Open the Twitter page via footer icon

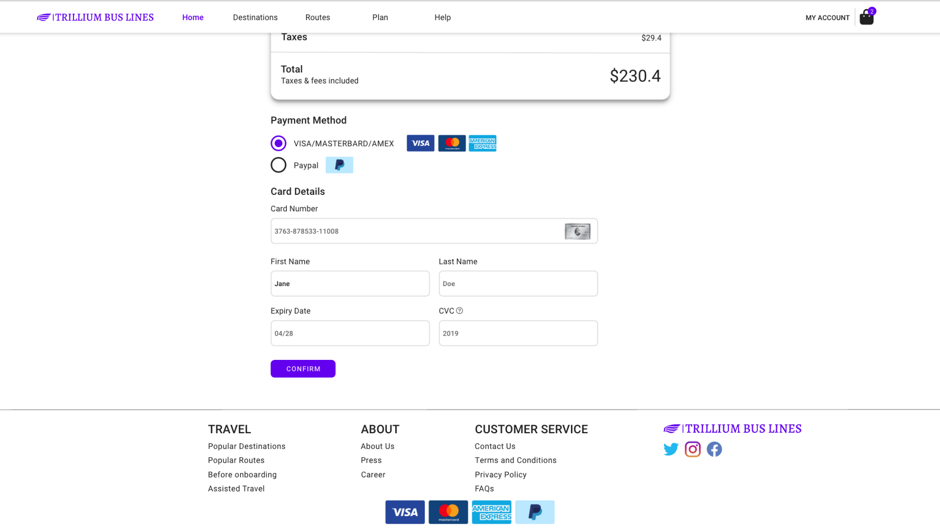click(x=671, y=449)
